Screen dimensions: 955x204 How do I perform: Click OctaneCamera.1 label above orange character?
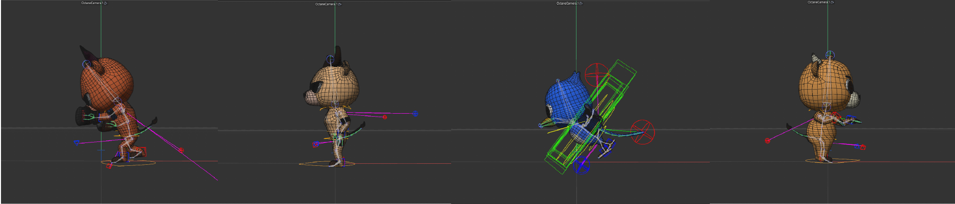click(819, 2)
